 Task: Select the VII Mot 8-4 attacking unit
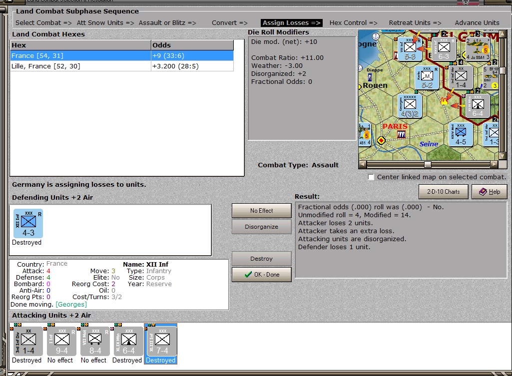[95, 341]
